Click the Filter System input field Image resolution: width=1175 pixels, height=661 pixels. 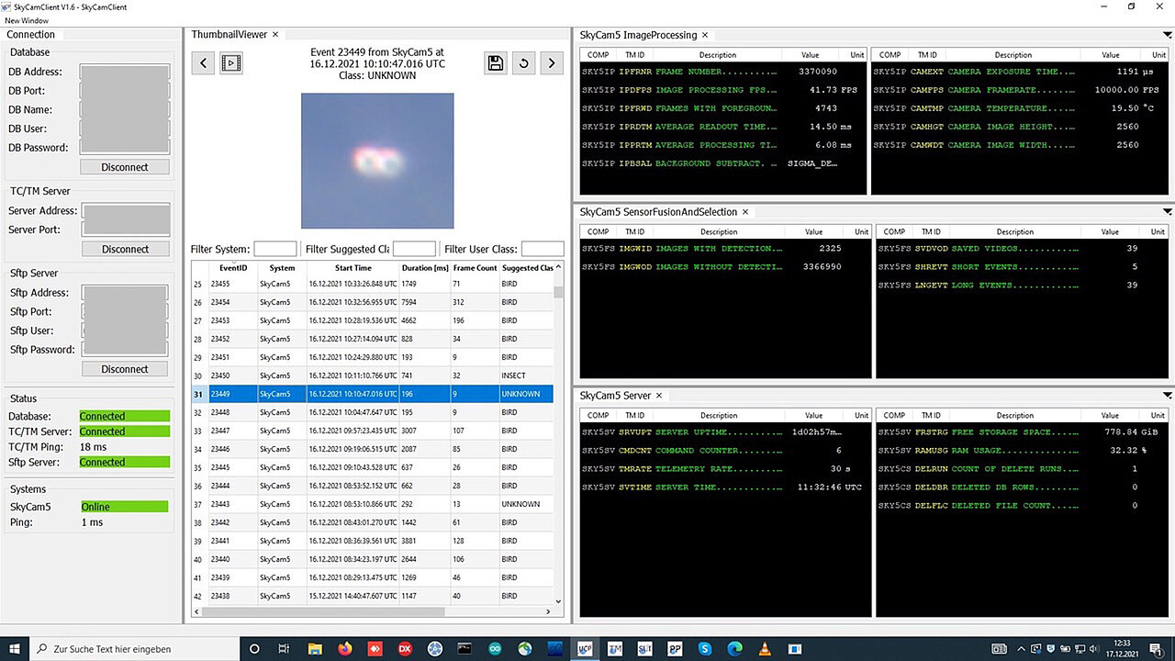click(x=275, y=249)
